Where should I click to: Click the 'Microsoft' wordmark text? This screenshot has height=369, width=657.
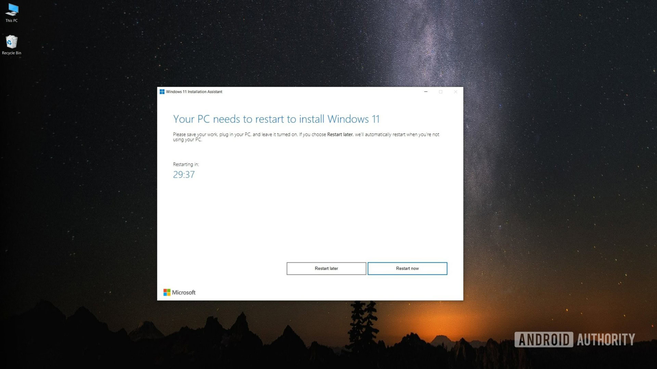point(184,292)
